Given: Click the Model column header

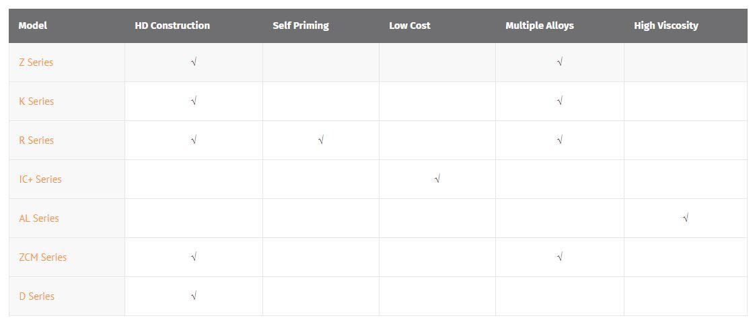Looking at the screenshot, I should pyautogui.click(x=33, y=26).
